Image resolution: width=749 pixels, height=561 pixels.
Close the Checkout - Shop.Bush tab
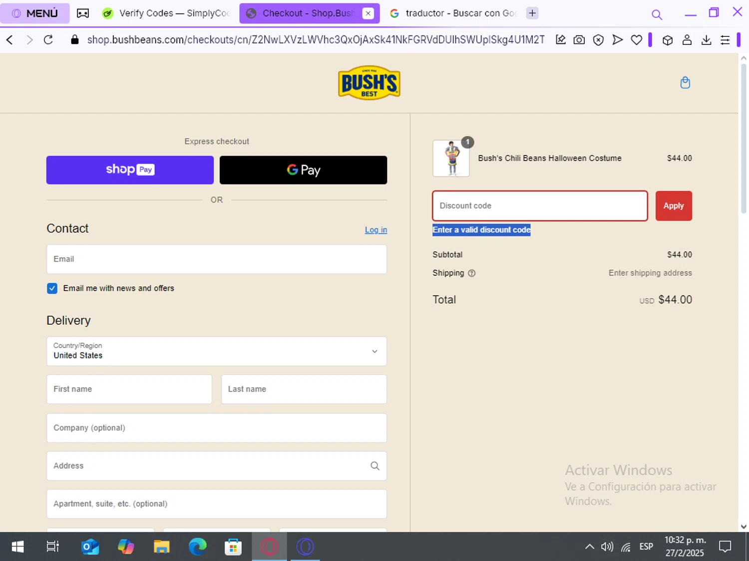click(368, 13)
